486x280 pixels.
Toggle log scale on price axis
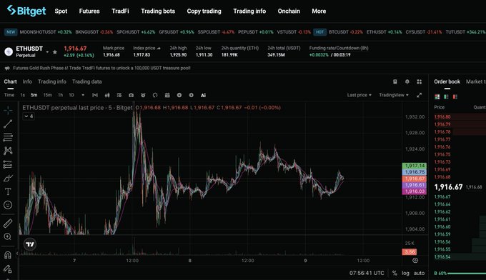tap(405, 273)
